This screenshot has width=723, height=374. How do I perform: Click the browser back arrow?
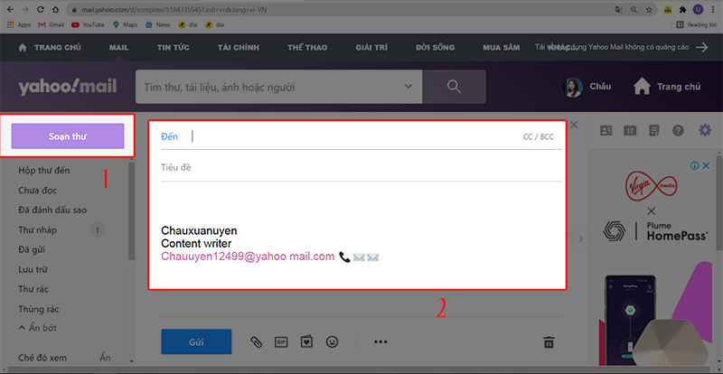pyautogui.click(x=11, y=9)
